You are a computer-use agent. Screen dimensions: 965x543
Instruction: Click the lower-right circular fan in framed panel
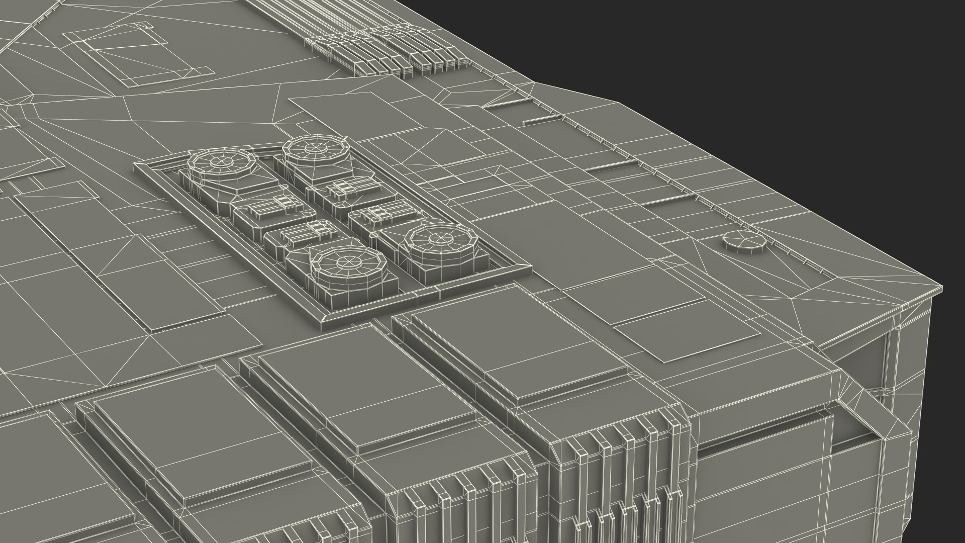coord(440,239)
